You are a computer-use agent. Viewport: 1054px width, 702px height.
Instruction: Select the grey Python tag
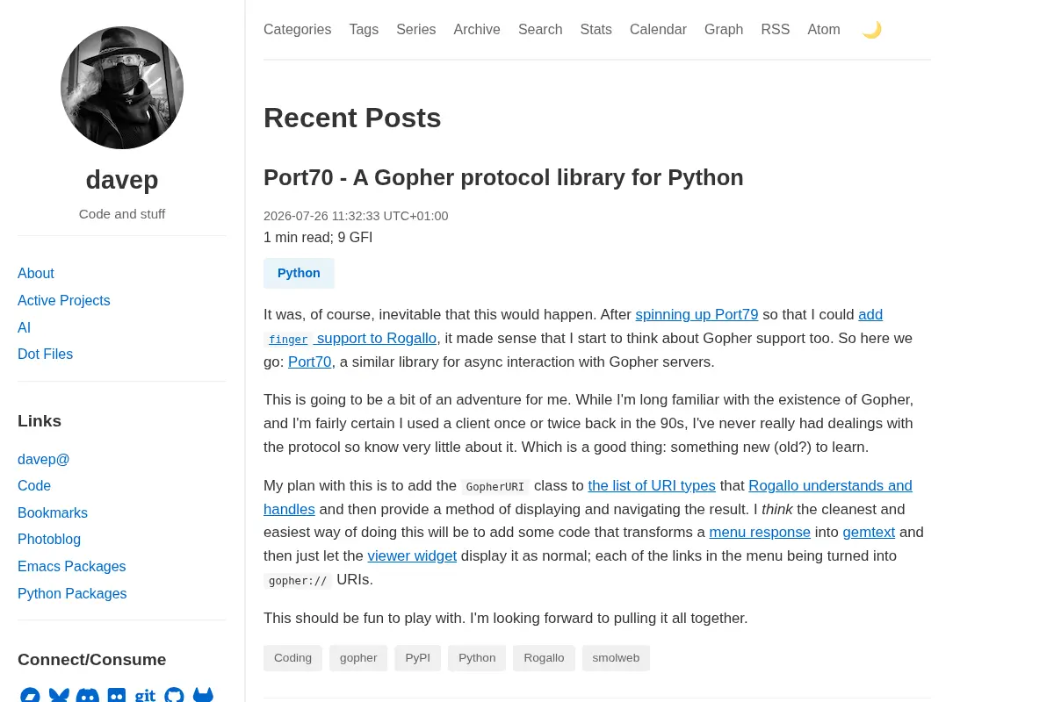coord(477,658)
